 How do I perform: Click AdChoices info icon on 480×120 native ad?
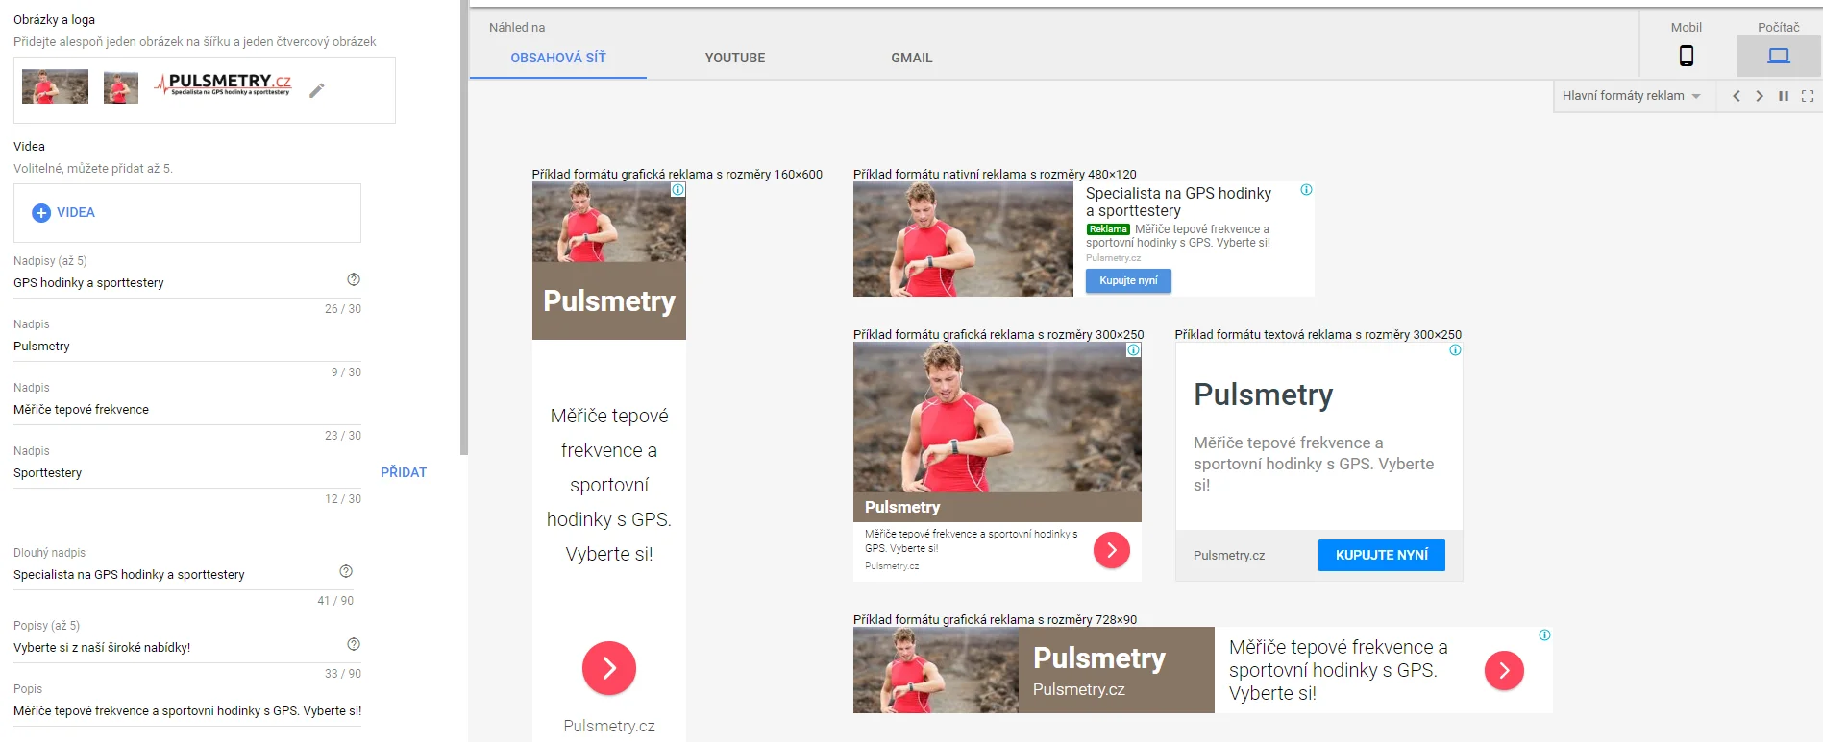pos(1306,190)
